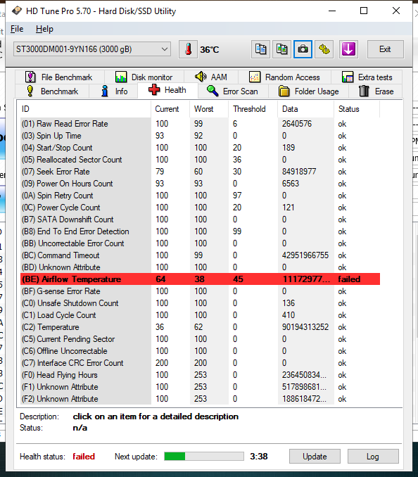Viewport: 418px width, 477px height.
Task: Click the purple download arrow icon
Action: pos(348,49)
